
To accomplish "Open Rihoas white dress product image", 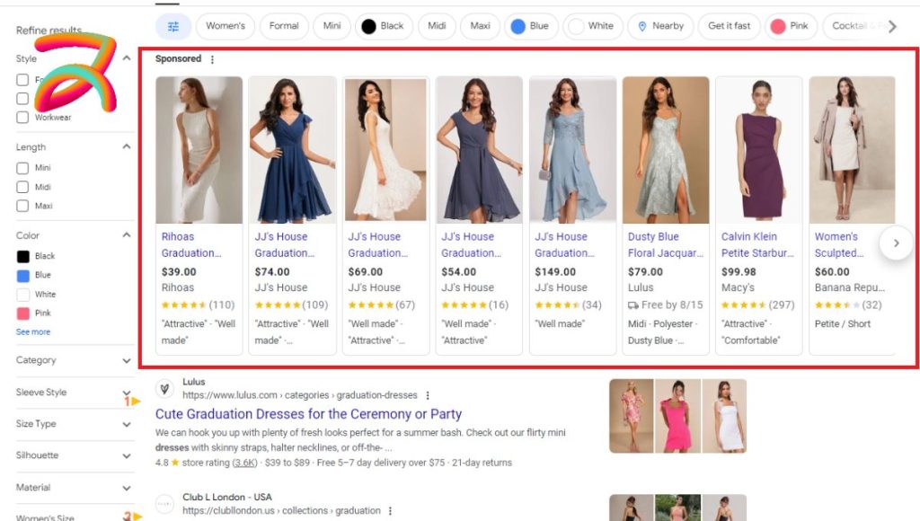I will tap(199, 150).
